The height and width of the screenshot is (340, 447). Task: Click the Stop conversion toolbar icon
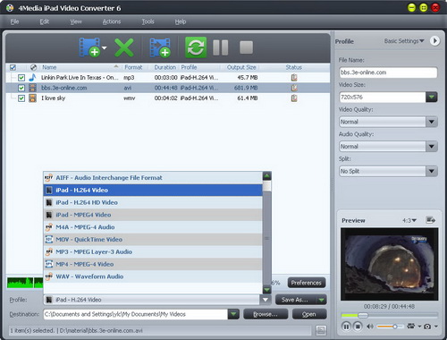pyautogui.click(x=246, y=47)
